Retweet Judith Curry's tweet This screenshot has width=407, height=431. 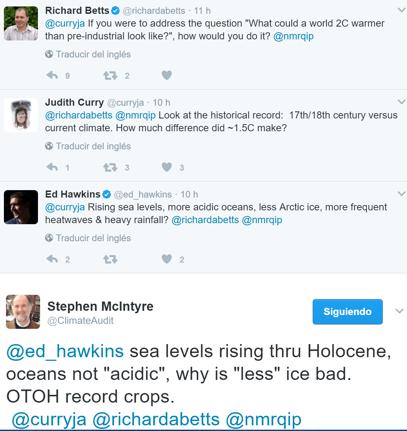click(x=110, y=167)
